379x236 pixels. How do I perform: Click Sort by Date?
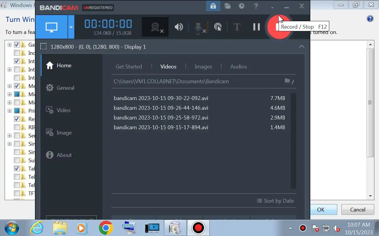coord(275,201)
